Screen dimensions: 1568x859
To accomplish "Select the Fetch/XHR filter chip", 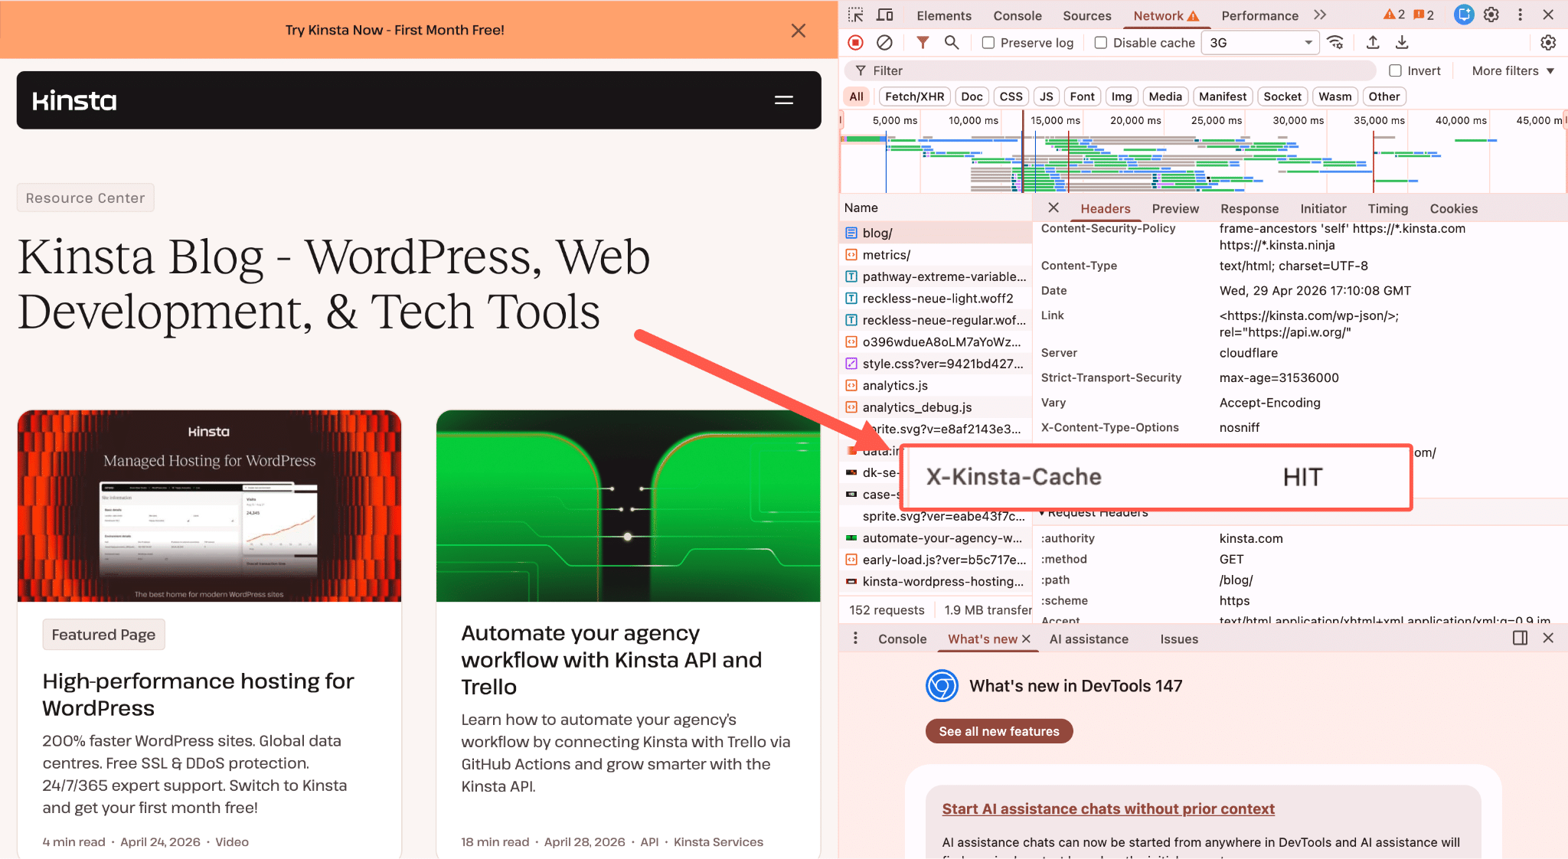I will pos(915,96).
